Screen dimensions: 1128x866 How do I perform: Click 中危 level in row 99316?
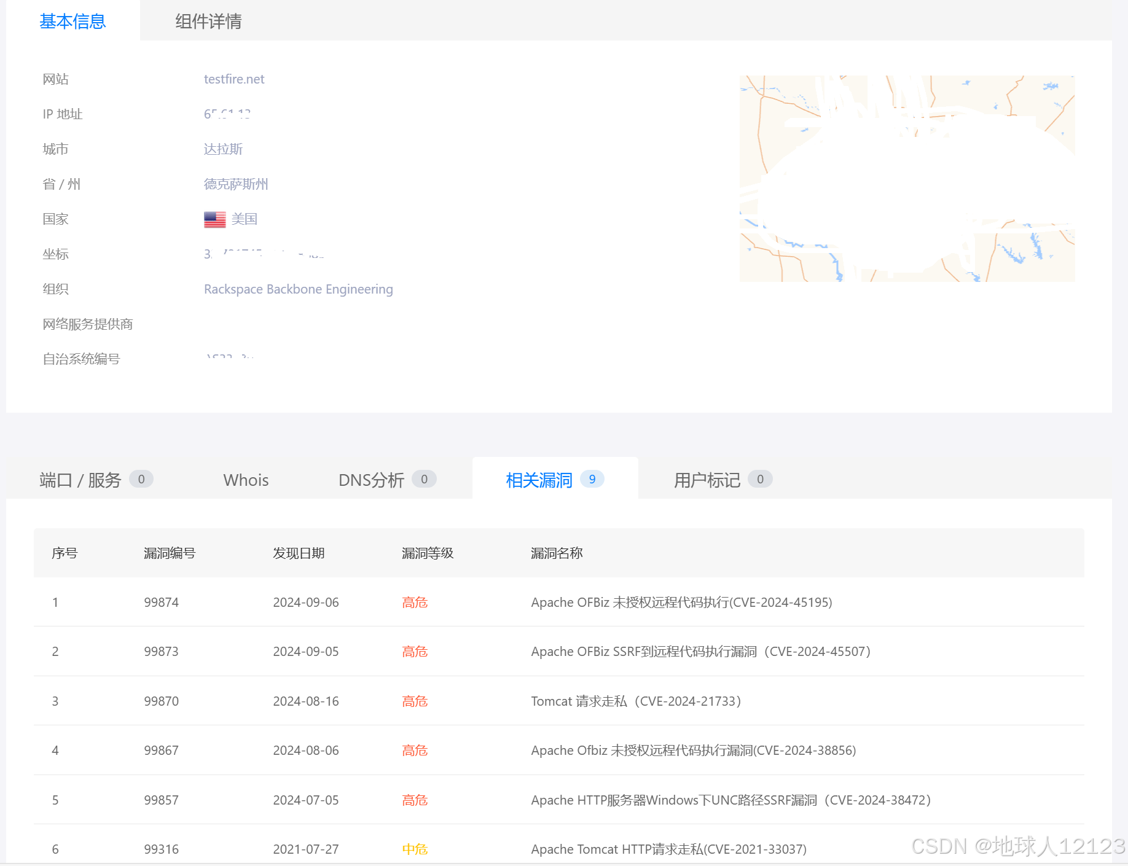pyautogui.click(x=415, y=849)
